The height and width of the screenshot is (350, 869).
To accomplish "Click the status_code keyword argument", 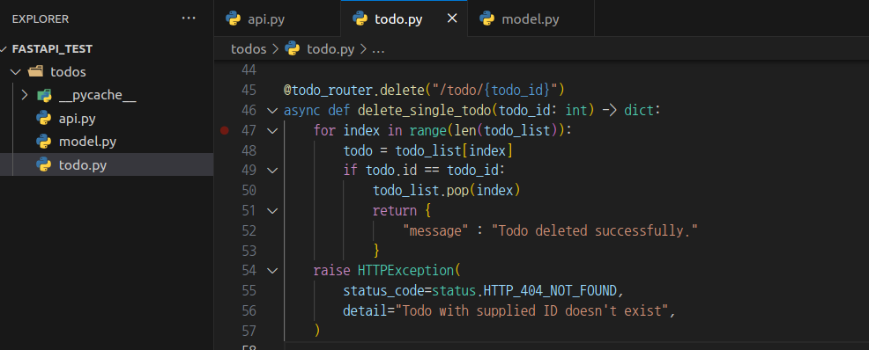I will tap(383, 291).
